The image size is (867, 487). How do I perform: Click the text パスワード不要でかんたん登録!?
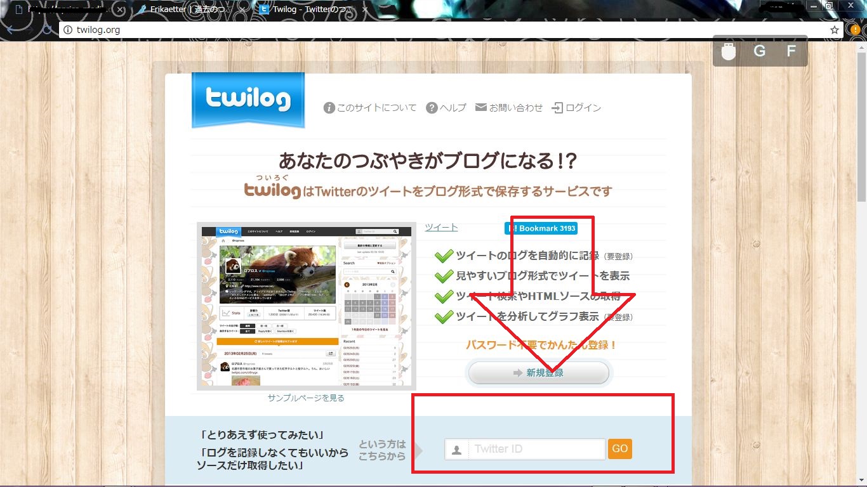tap(541, 345)
